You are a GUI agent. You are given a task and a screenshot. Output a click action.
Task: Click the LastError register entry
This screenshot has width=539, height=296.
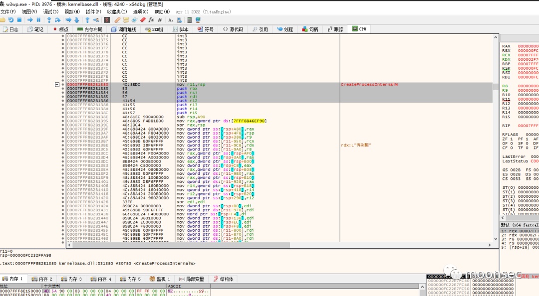[520, 156]
